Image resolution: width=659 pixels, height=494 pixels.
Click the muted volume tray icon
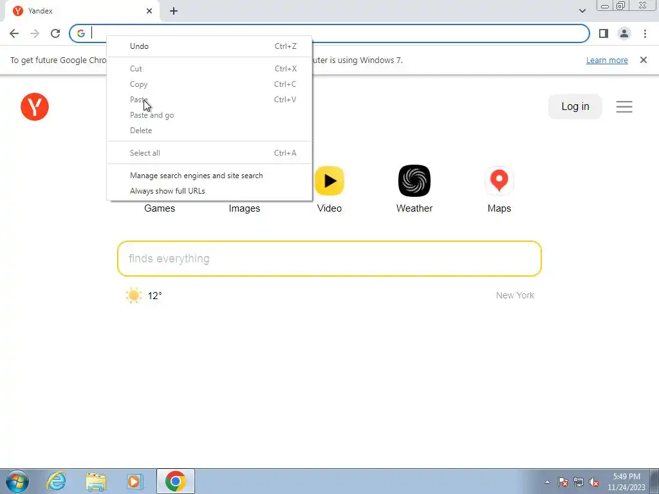594,482
